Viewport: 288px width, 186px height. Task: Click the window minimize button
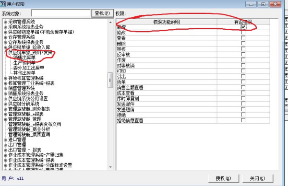click(251, 4)
